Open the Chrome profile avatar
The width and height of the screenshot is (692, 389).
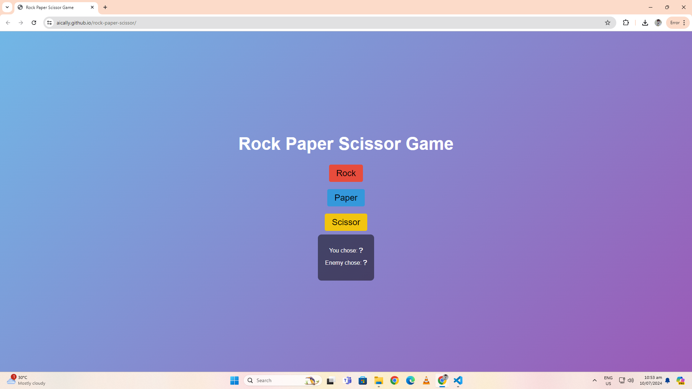pyautogui.click(x=658, y=23)
